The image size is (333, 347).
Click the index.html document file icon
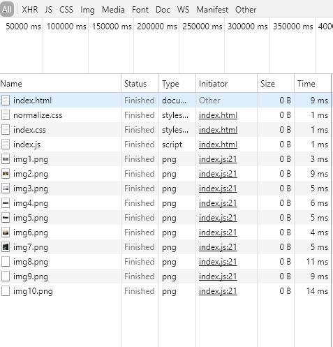point(6,101)
